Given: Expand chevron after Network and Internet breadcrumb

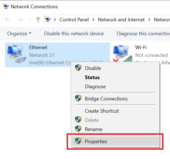Looking at the screenshot, I should 149,20.
